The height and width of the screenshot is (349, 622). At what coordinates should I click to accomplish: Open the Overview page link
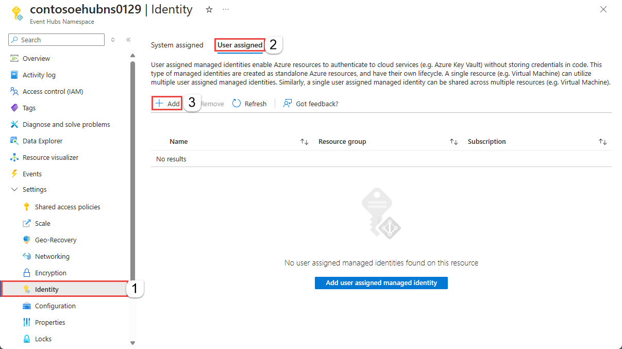pyautogui.click(x=36, y=58)
